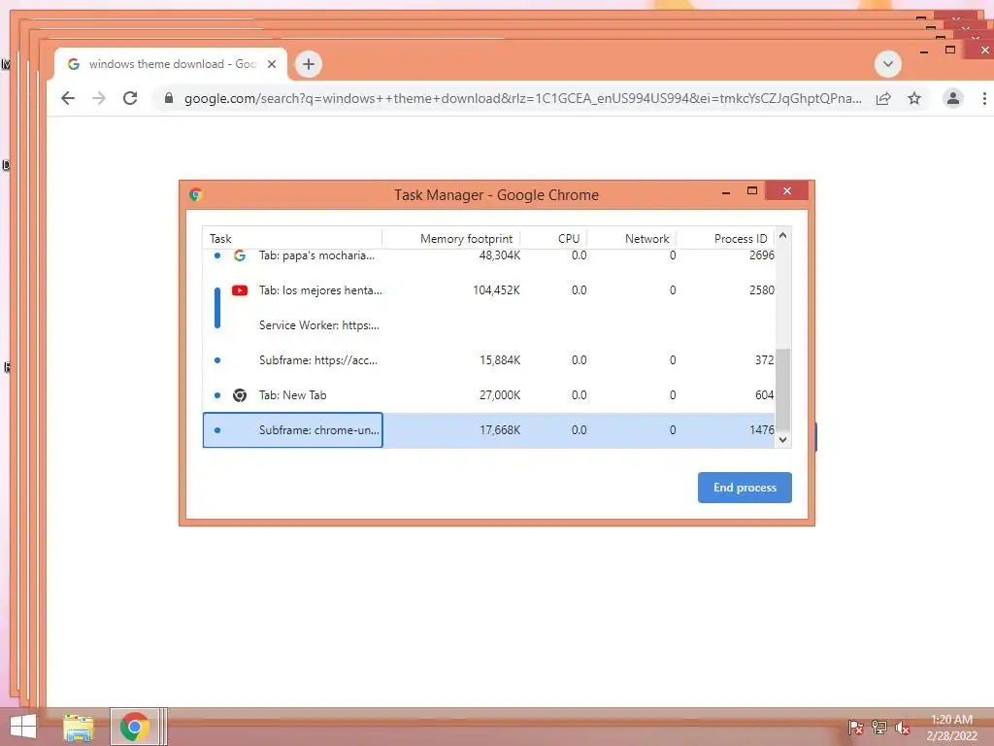Click Chrome icon beside New Tab row
The image size is (994, 746).
(240, 395)
